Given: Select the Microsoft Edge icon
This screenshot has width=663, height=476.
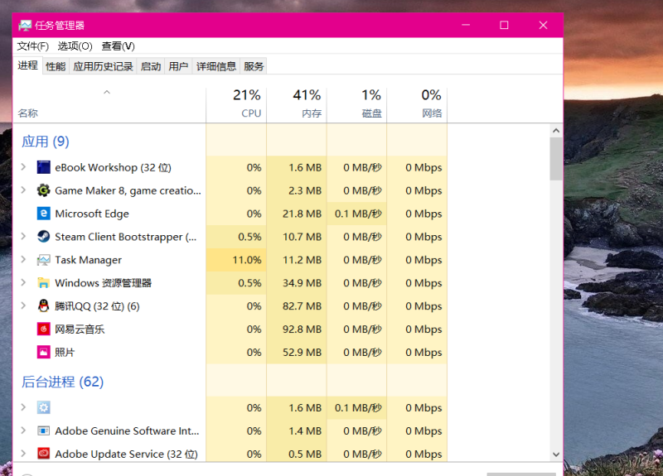Looking at the screenshot, I should click(44, 214).
